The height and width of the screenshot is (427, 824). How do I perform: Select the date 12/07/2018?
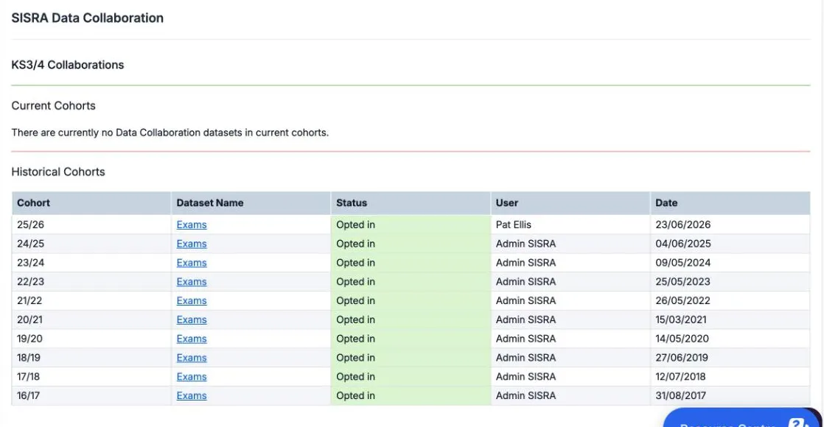(680, 377)
